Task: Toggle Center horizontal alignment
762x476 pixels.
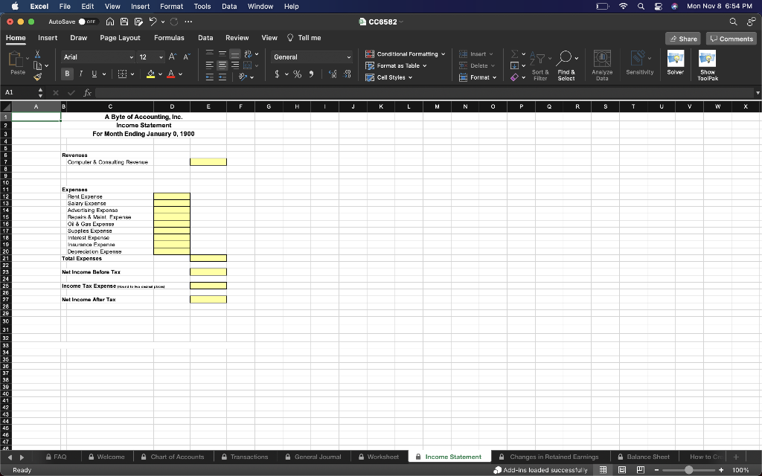Action: point(222,65)
